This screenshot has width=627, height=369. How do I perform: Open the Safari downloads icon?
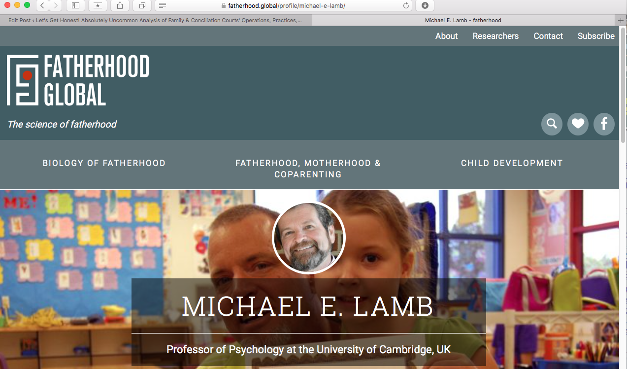pyautogui.click(x=425, y=5)
